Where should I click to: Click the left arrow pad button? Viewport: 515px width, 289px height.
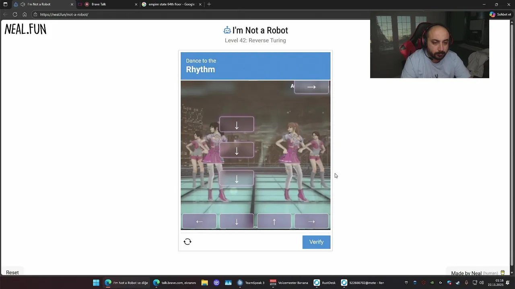click(199, 221)
